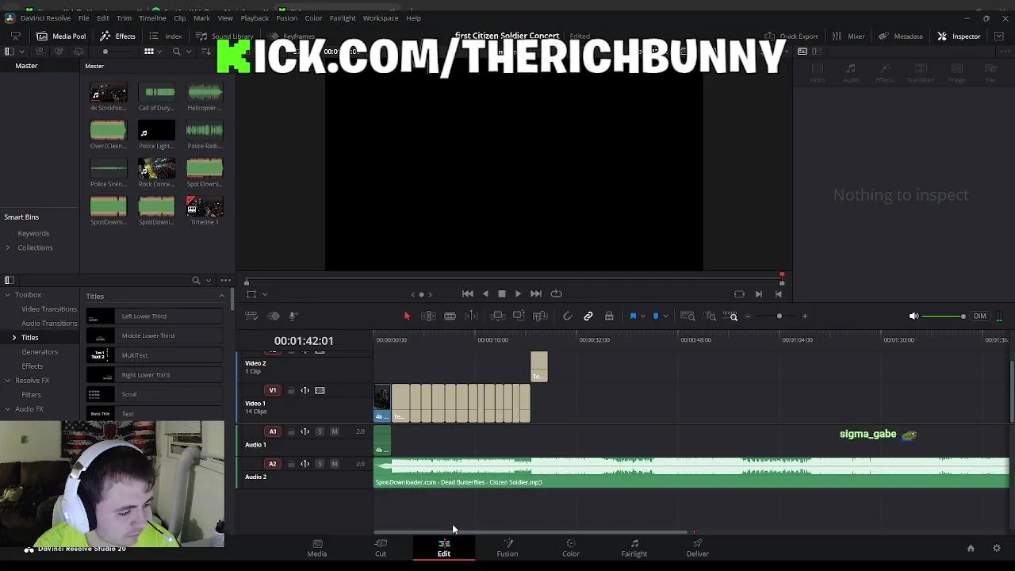
Task: Expand the Resolve FX category
Action: pos(7,381)
